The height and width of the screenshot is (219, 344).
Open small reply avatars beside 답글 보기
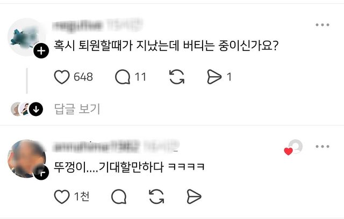20,109
